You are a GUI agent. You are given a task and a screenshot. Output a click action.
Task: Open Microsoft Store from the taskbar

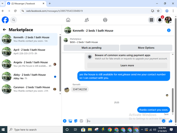83,129
